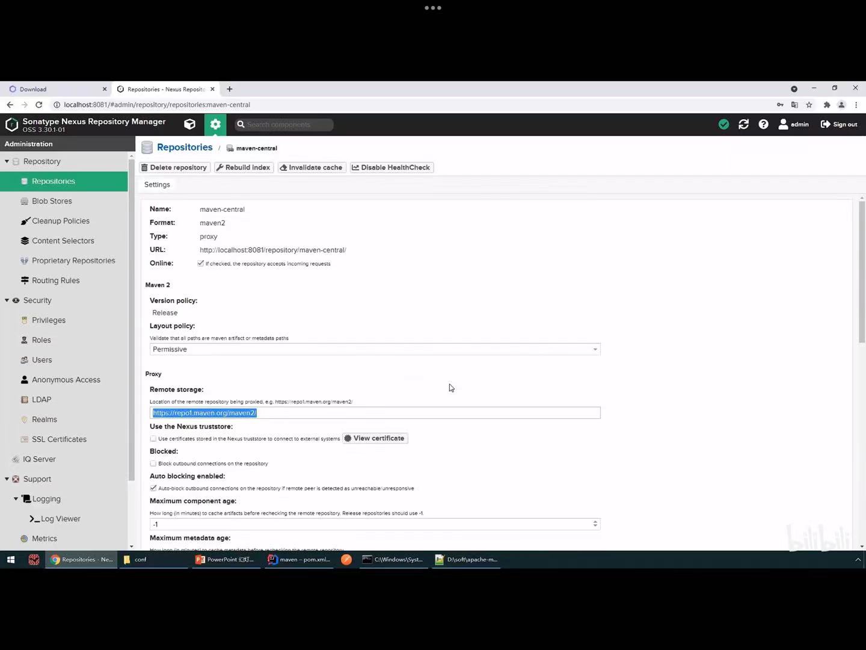Click the Sonatype Nexus logo icon

[11, 125]
